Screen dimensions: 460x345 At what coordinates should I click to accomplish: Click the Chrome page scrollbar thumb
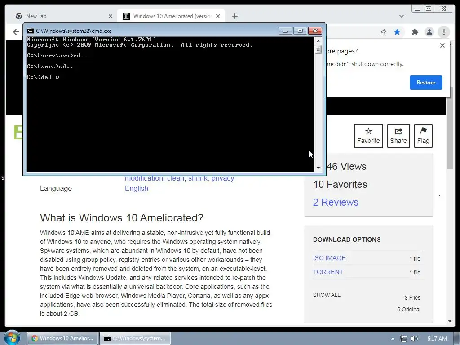click(450, 128)
